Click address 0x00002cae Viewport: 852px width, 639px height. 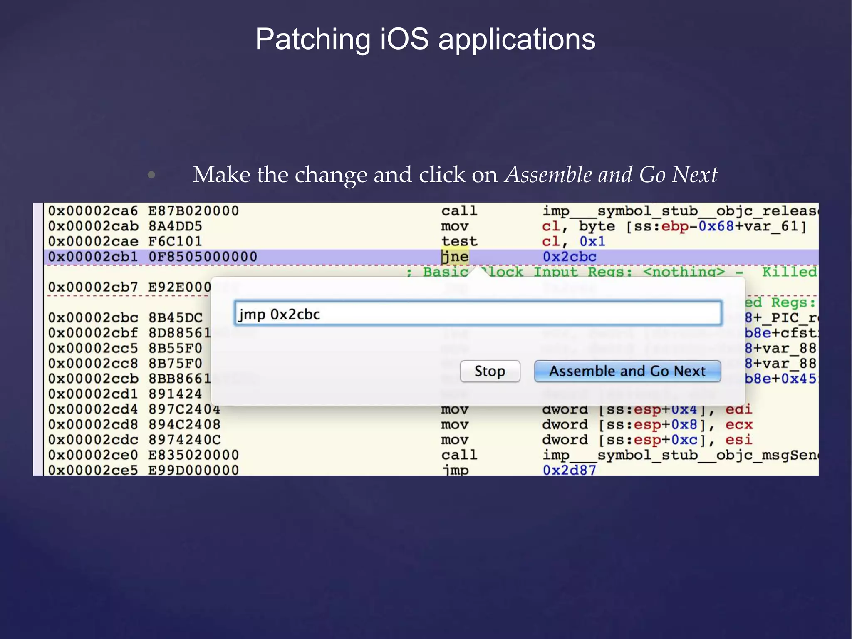point(93,241)
